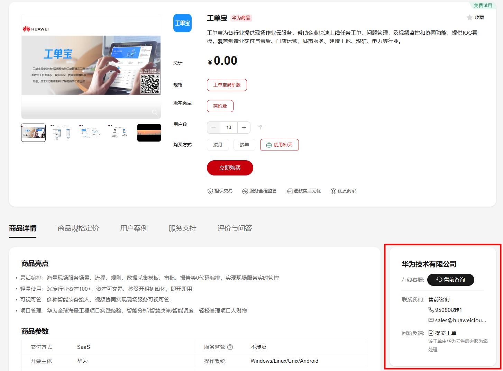
Task: Switch to the 商品详情 tab
Action: [x=23, y=228]
